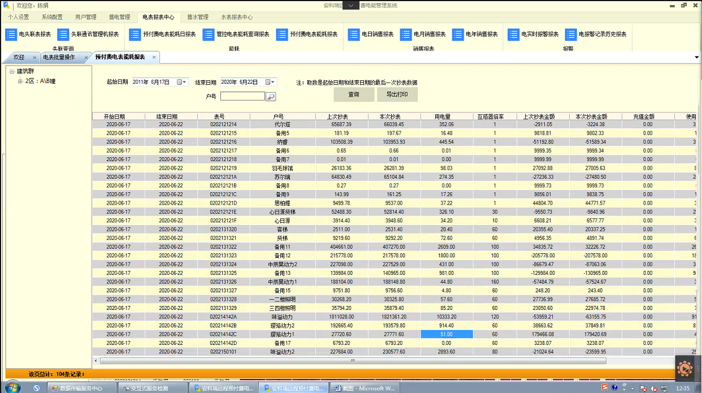Close the 电表批量操作 tab
702x393 pixels.
pos(86,58)
